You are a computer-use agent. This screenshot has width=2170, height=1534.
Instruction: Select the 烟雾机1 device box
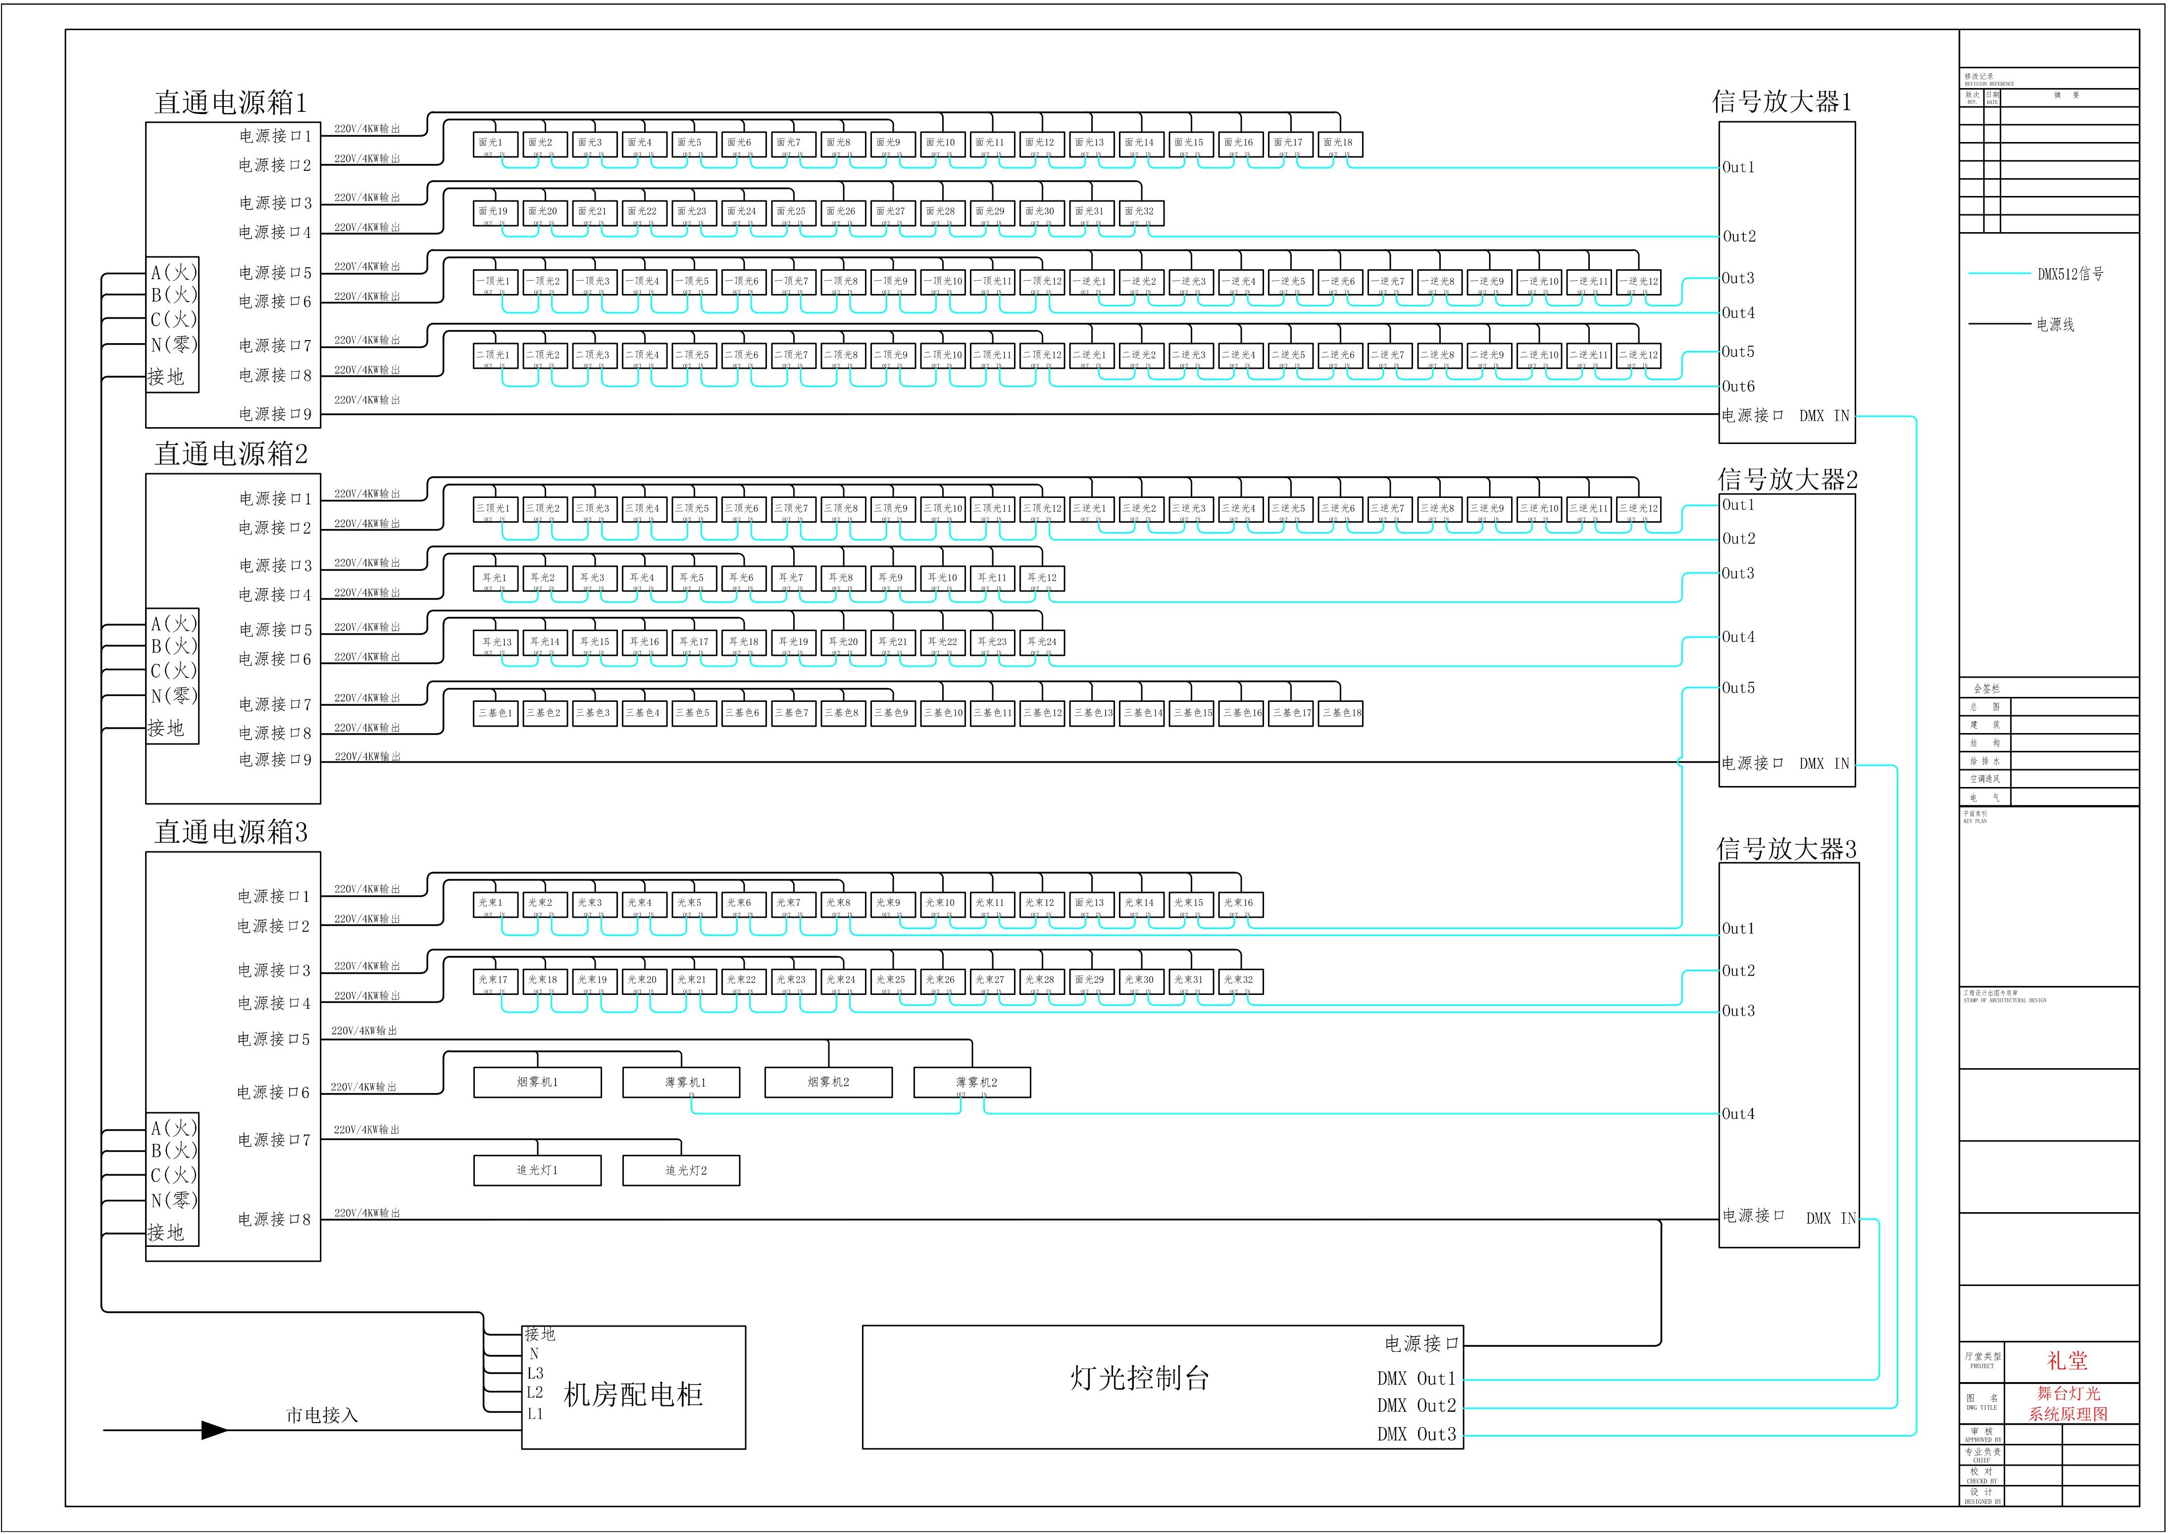537,1082
